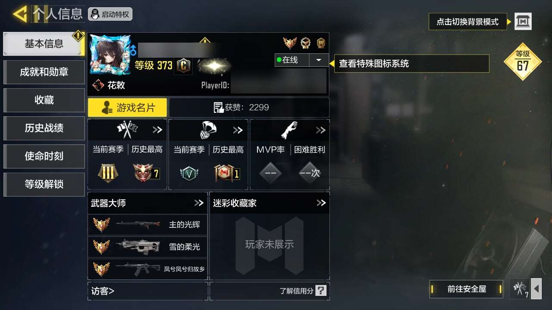Click the 前往安全屋 button
Image resolution: width=552 pixels, height=310 pixels.
click(x=467, y=289)
